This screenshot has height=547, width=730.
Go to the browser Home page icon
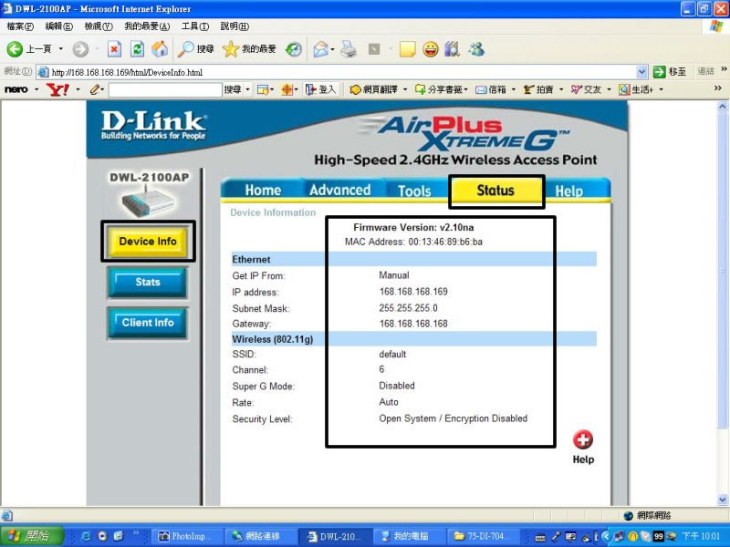tap(160, 49)
